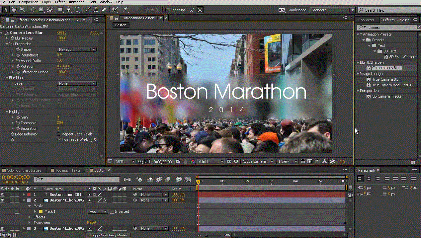The width and height of the screenshot is (421, 238).
Task: Select the Roto Brush tool
Action: tap(115, 10)
